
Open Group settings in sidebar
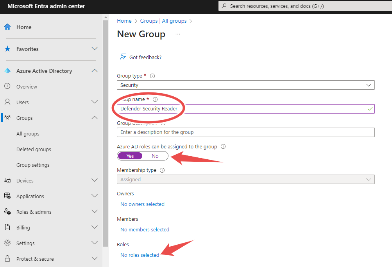[x=33, y=165]
